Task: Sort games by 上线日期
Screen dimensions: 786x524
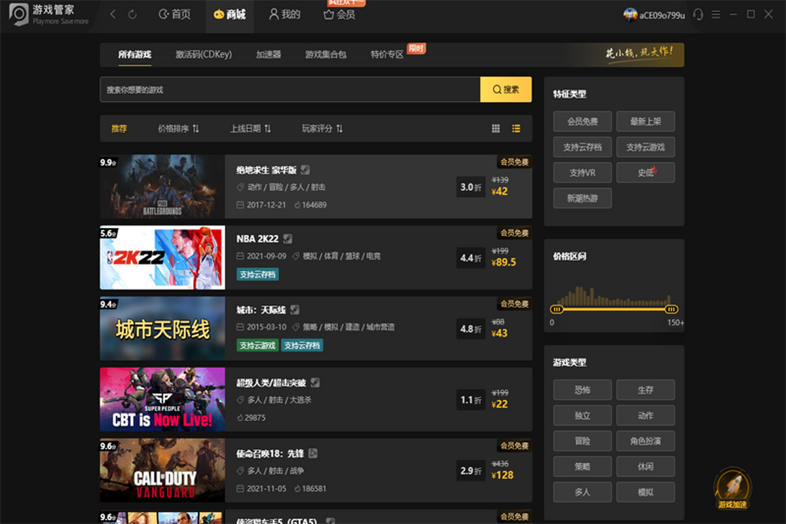Action: pyautogui.click(x=250, y=129)
